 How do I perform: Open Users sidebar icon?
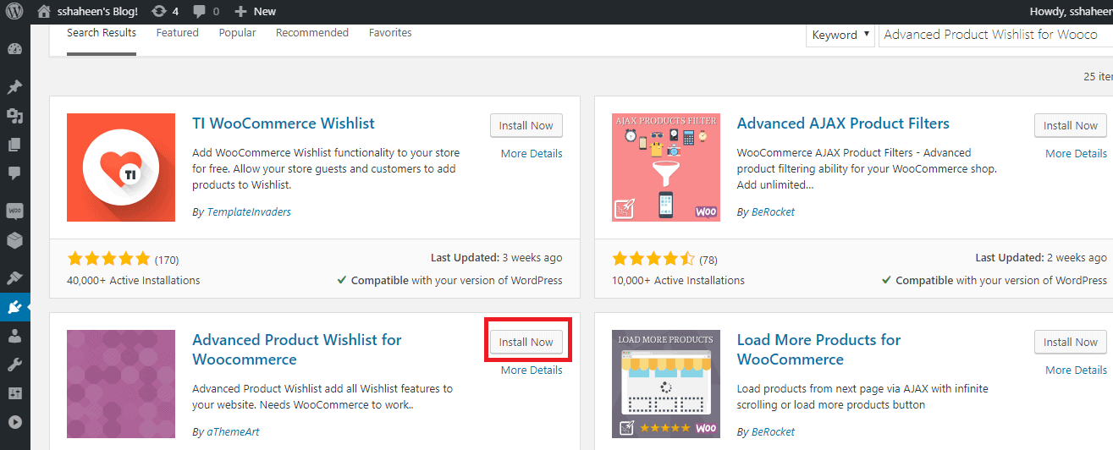(x=14, y=336)
